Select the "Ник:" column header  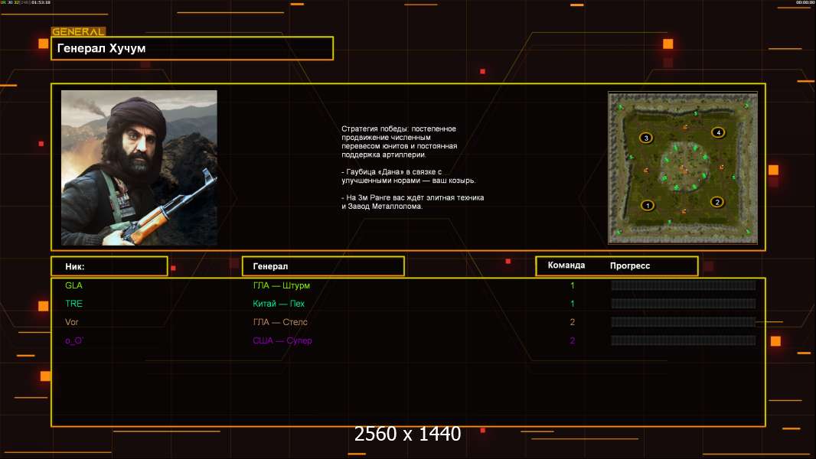109,266
